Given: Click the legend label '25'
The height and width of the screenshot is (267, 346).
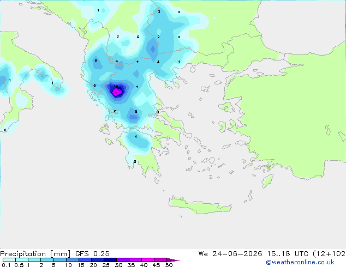Looking at the screenshot, I should tap(106, 265).
